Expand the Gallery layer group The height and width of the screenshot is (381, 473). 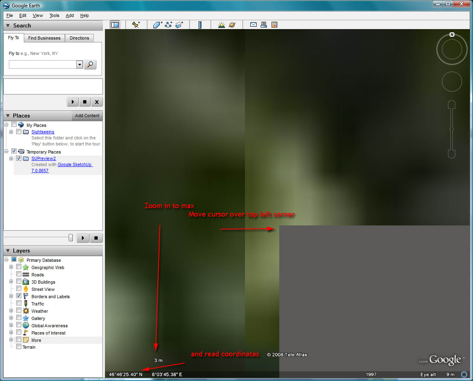point(11,318)
